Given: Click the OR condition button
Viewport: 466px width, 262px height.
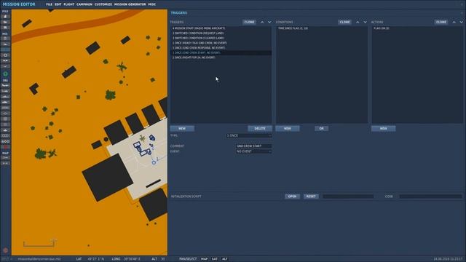Looking at the screenshot, I should coord(322,128).
